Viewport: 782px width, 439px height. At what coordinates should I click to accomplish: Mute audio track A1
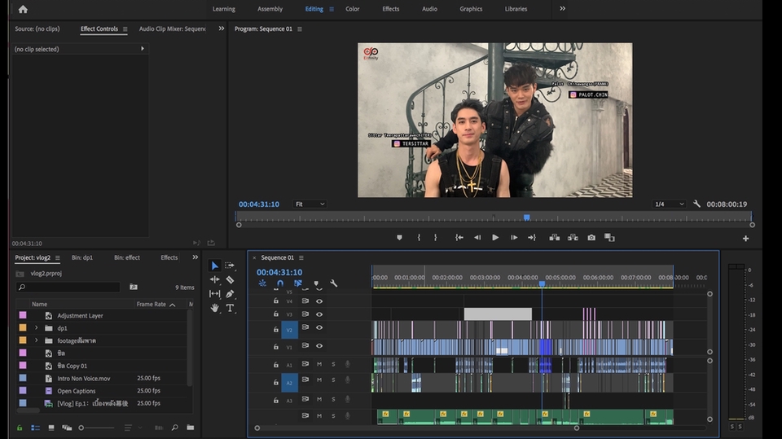pos(319,364)
